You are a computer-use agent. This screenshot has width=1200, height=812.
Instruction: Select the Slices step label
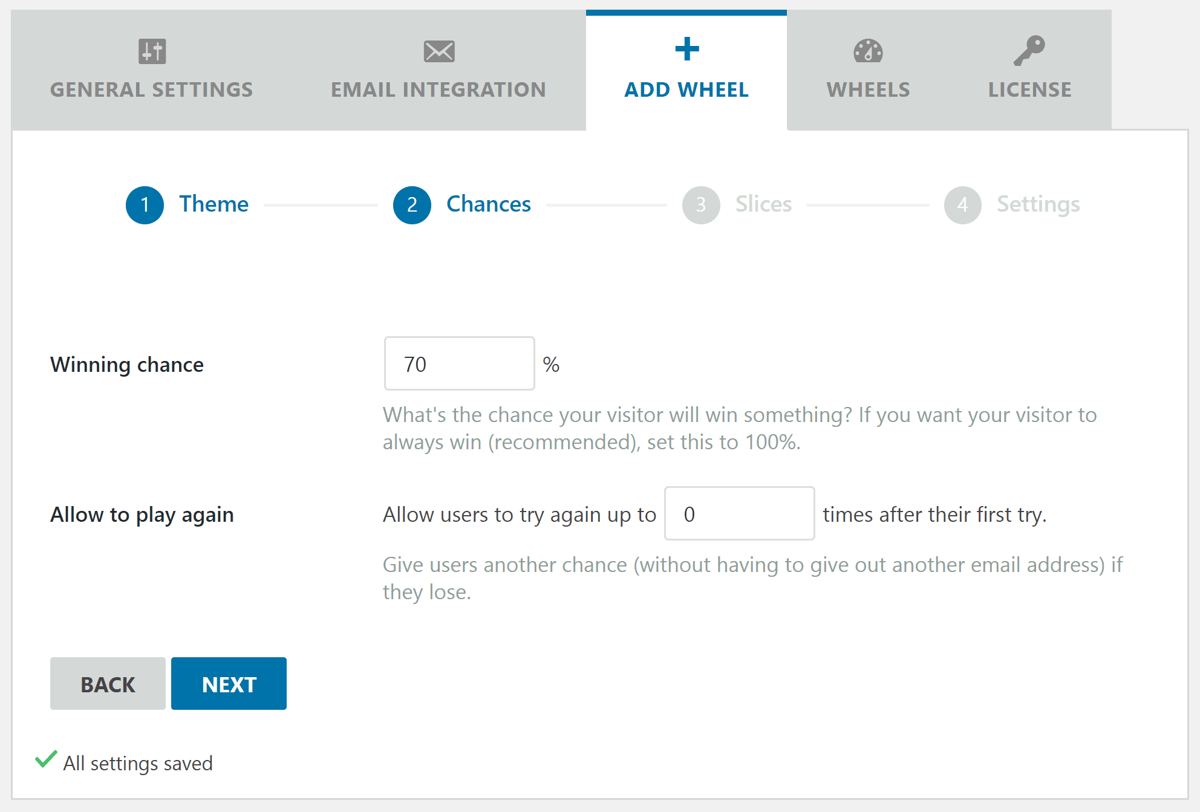[763, 204]
